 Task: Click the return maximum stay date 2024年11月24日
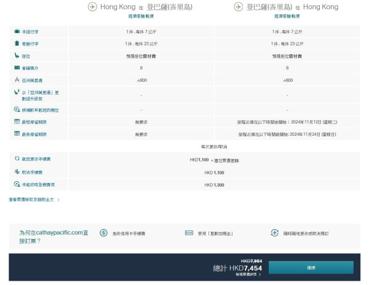[313, 135]
